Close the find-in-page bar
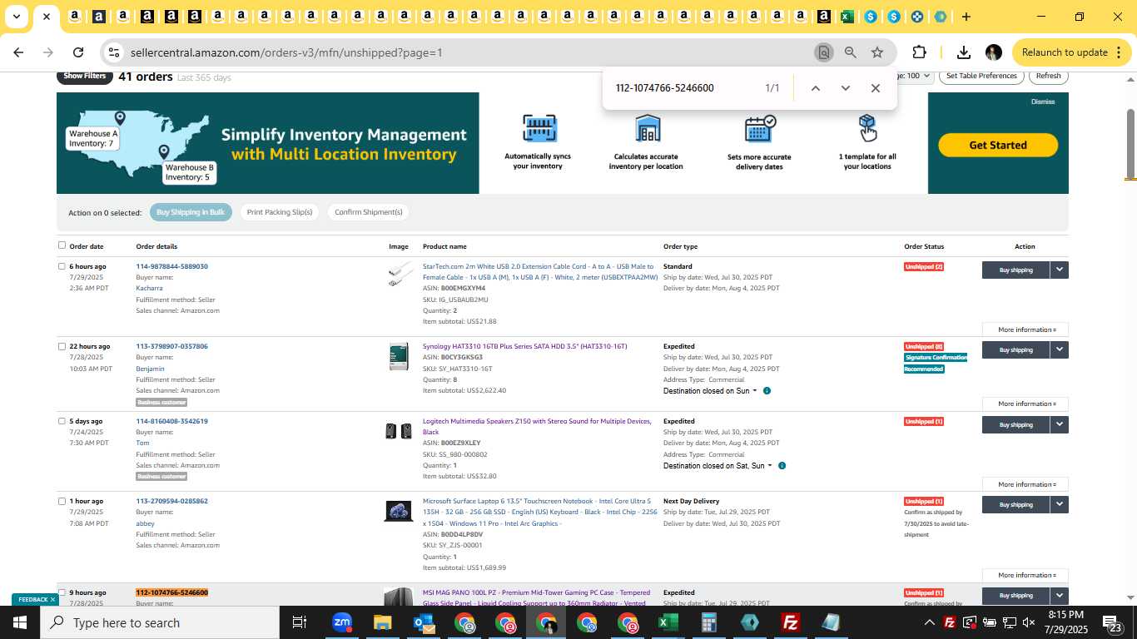The image size is (1137, 639). pos(875,88)
